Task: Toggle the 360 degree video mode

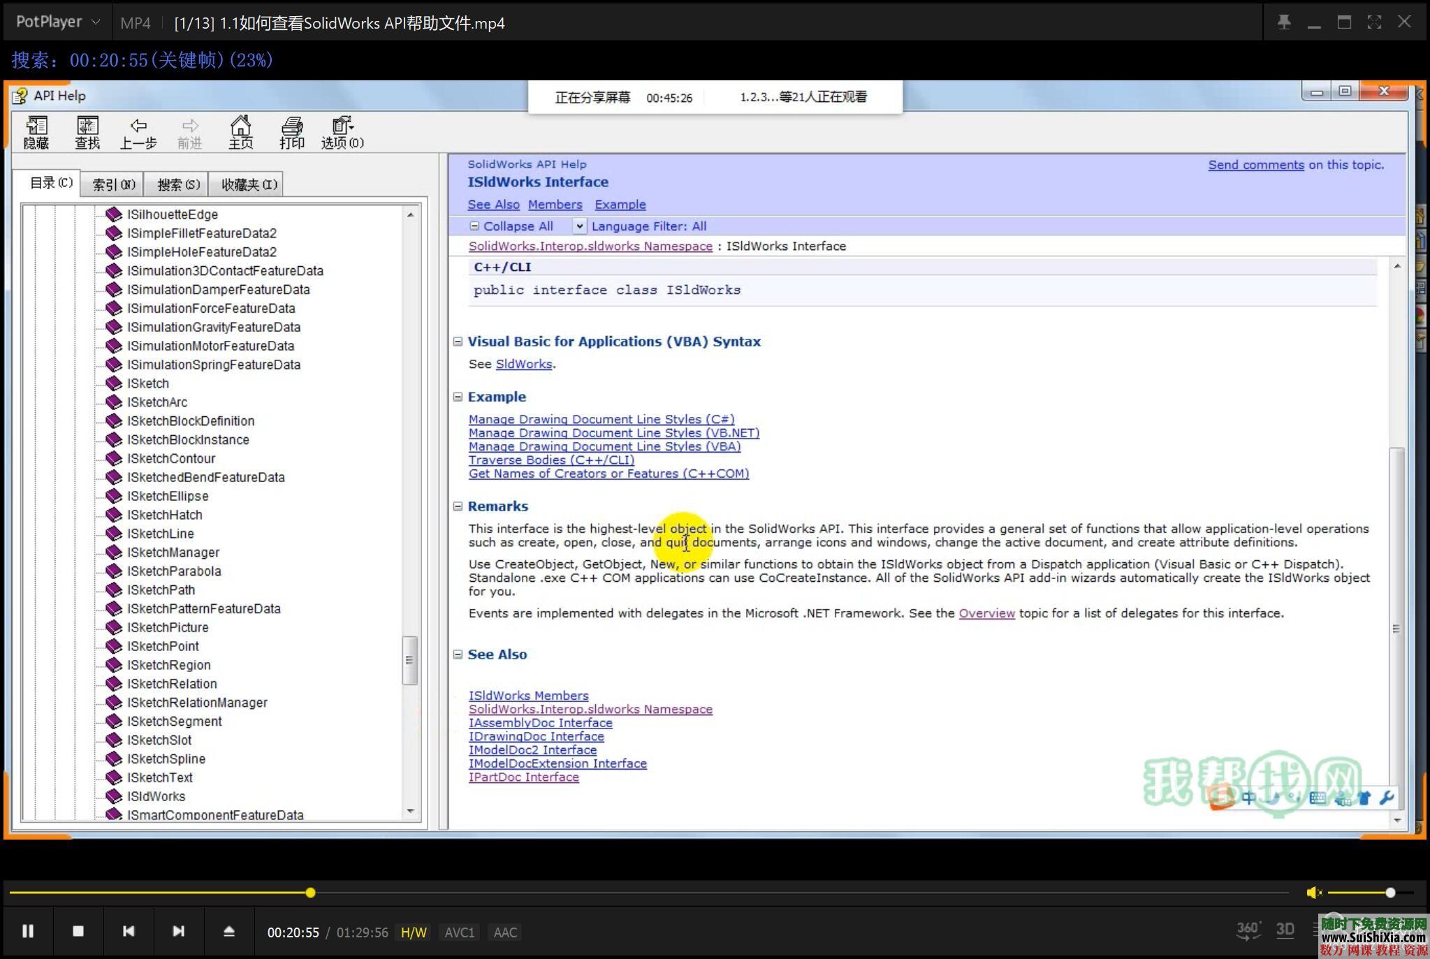Action: (x=1248, y=930)
